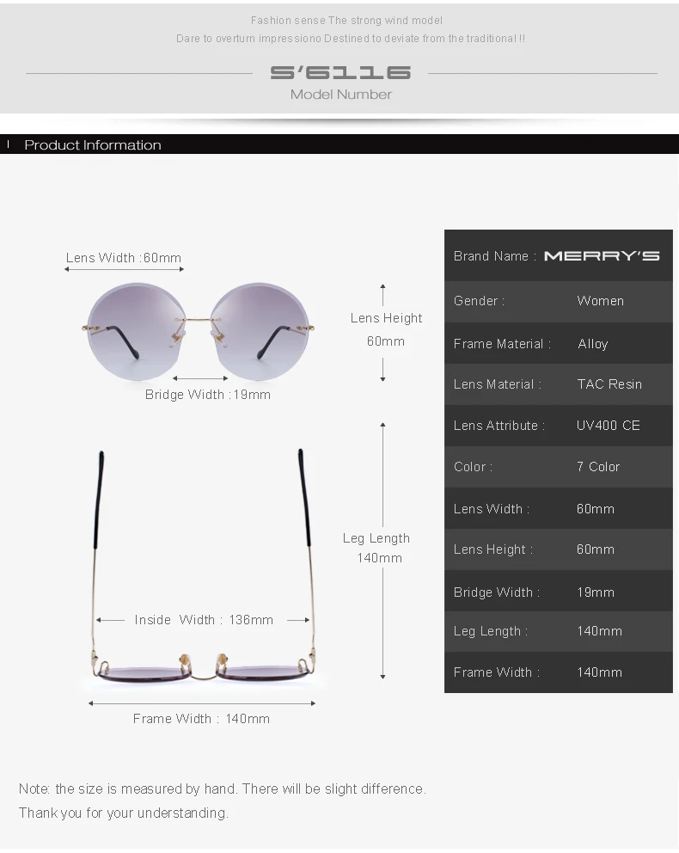Click the 'Color :' table label
679x853 pixels.
pyautogui.click(x=473, y=467)
